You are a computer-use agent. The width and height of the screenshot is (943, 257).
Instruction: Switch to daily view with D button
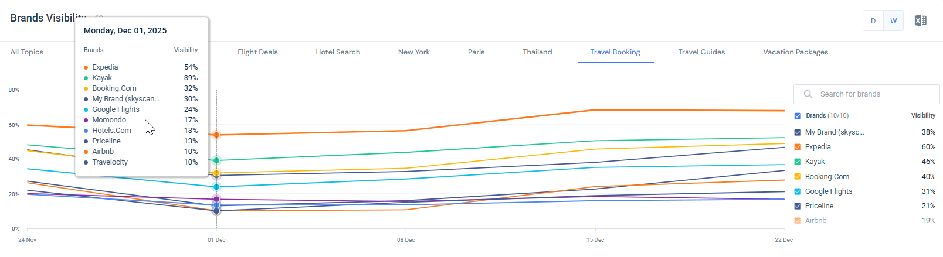pyautogui.click(x=873, y=20)
